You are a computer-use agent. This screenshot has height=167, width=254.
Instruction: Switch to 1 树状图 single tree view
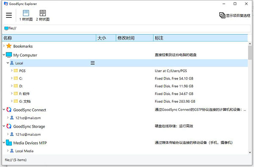pos(26,16)
